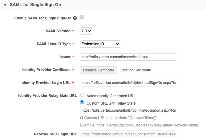This screenshot has height=140, width=206.
Task: Select Automatically Generated URL radio option
Action: click(82, 95)
